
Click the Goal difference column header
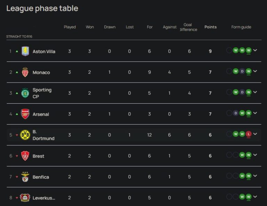(188, 27)
